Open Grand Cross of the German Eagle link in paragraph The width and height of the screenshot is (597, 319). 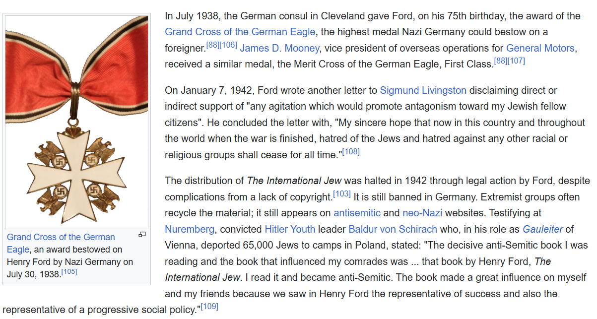[x=240, y=32]
